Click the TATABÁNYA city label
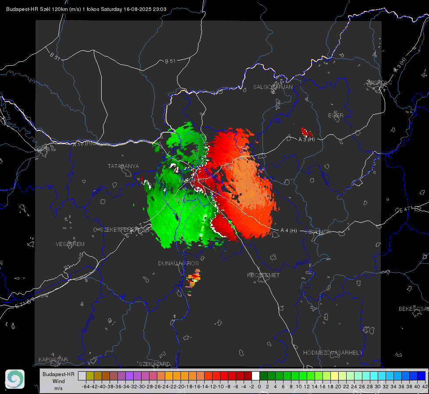Image resolution: width=429 pixels, height=394 pixels. [x=123, y=166]
